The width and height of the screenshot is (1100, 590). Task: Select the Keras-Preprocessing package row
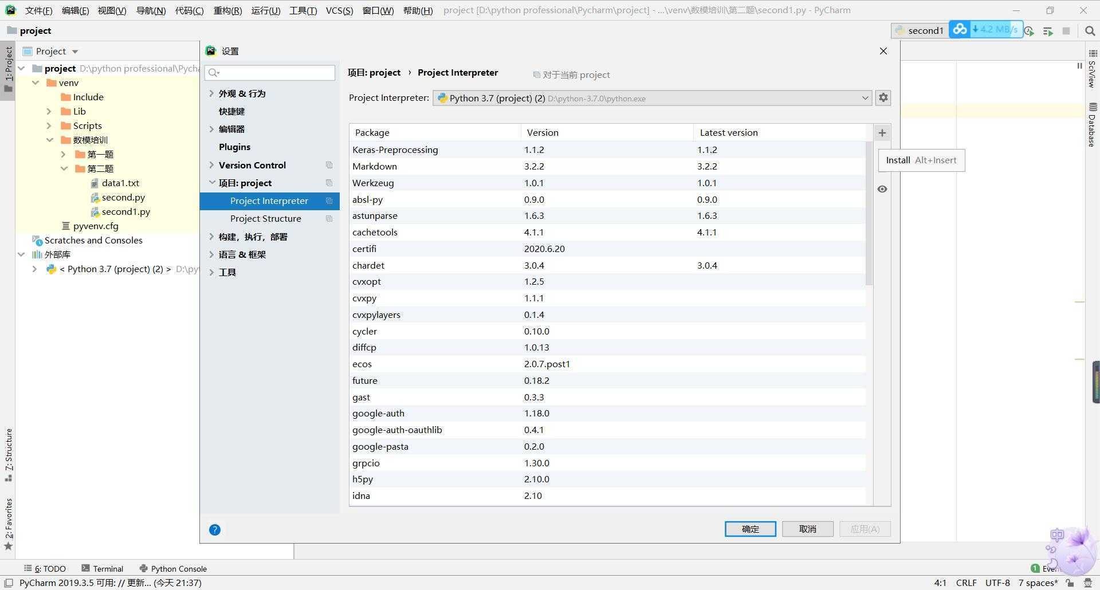coord(607,150)
